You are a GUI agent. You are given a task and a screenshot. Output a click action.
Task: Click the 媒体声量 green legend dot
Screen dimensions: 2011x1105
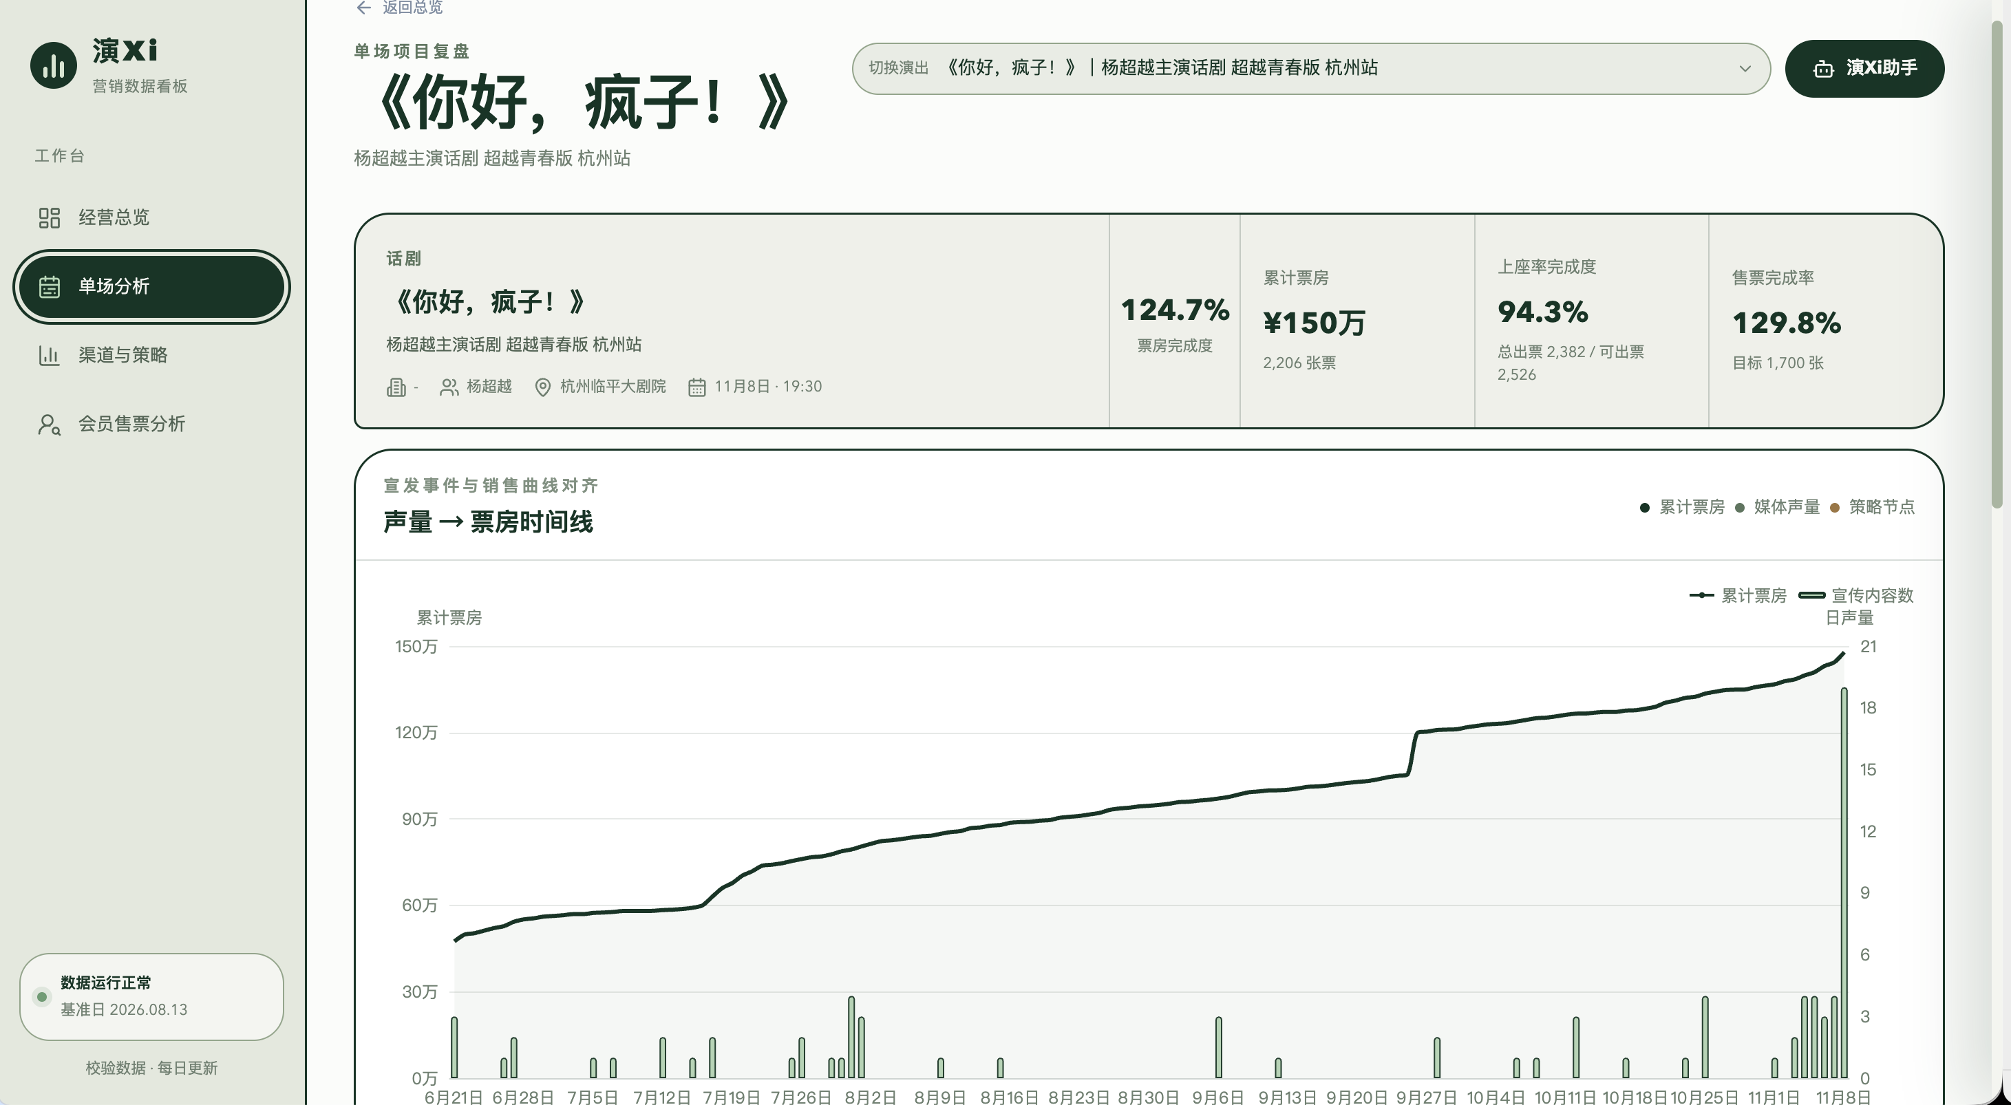pos(1739,508)
